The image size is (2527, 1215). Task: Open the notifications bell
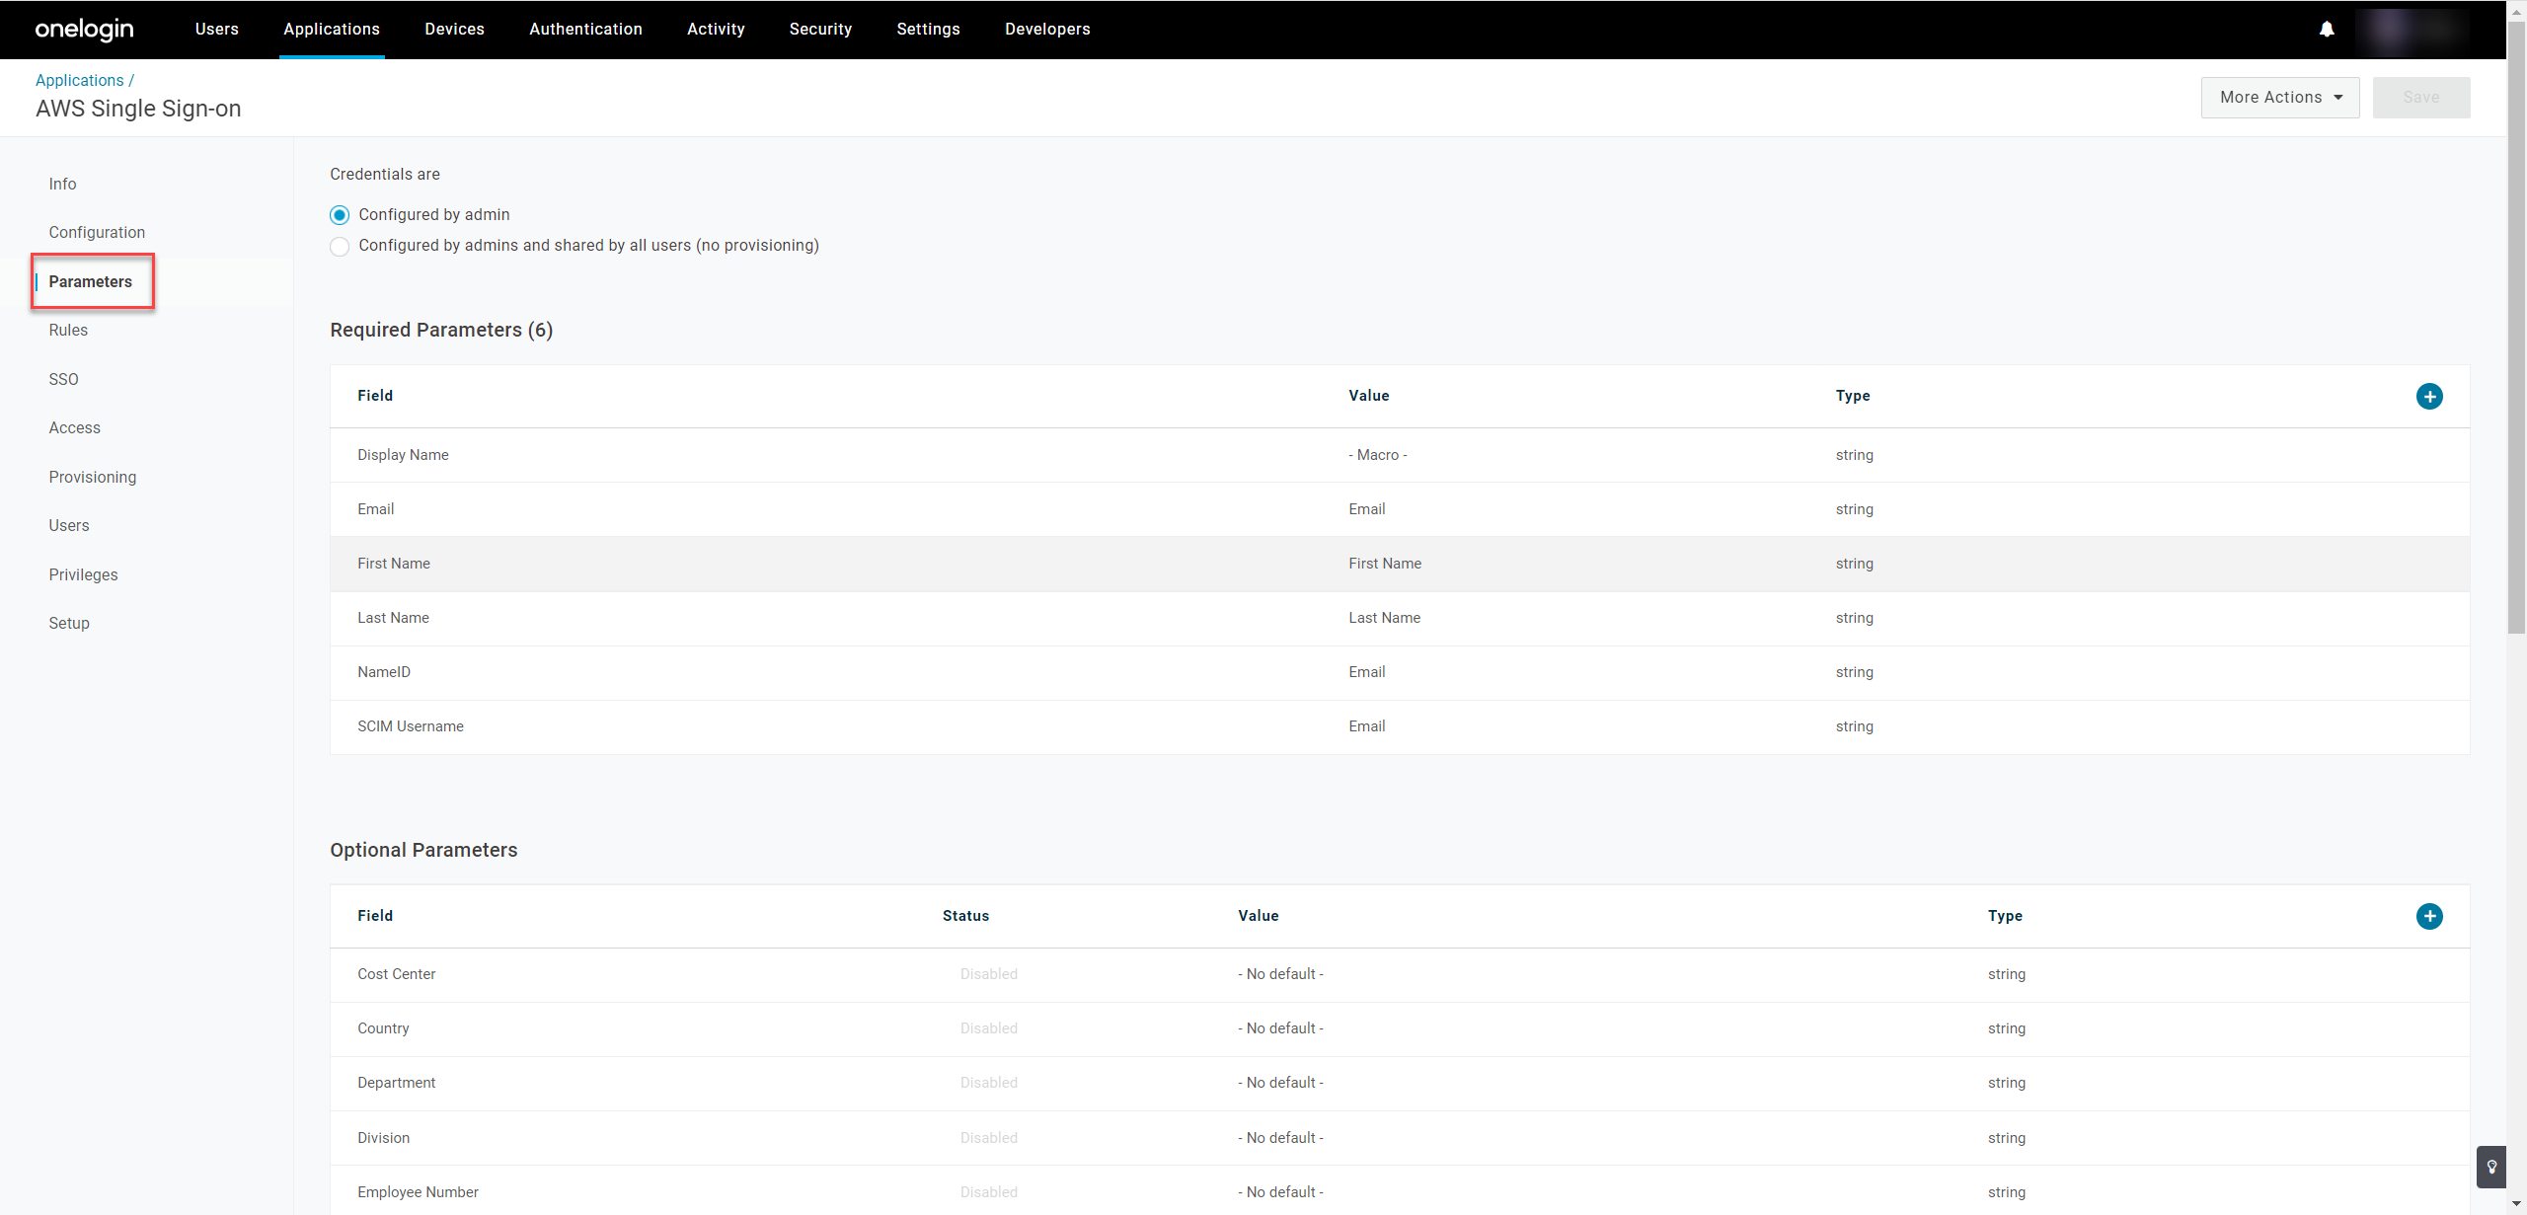coord(2328,29)
